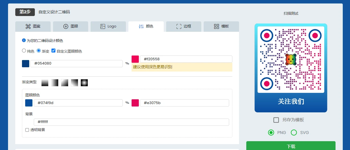The height and width of the screenshot is (150, 350).
Task: Click the 图眼颜色 label
Action: tap(32, 95)
